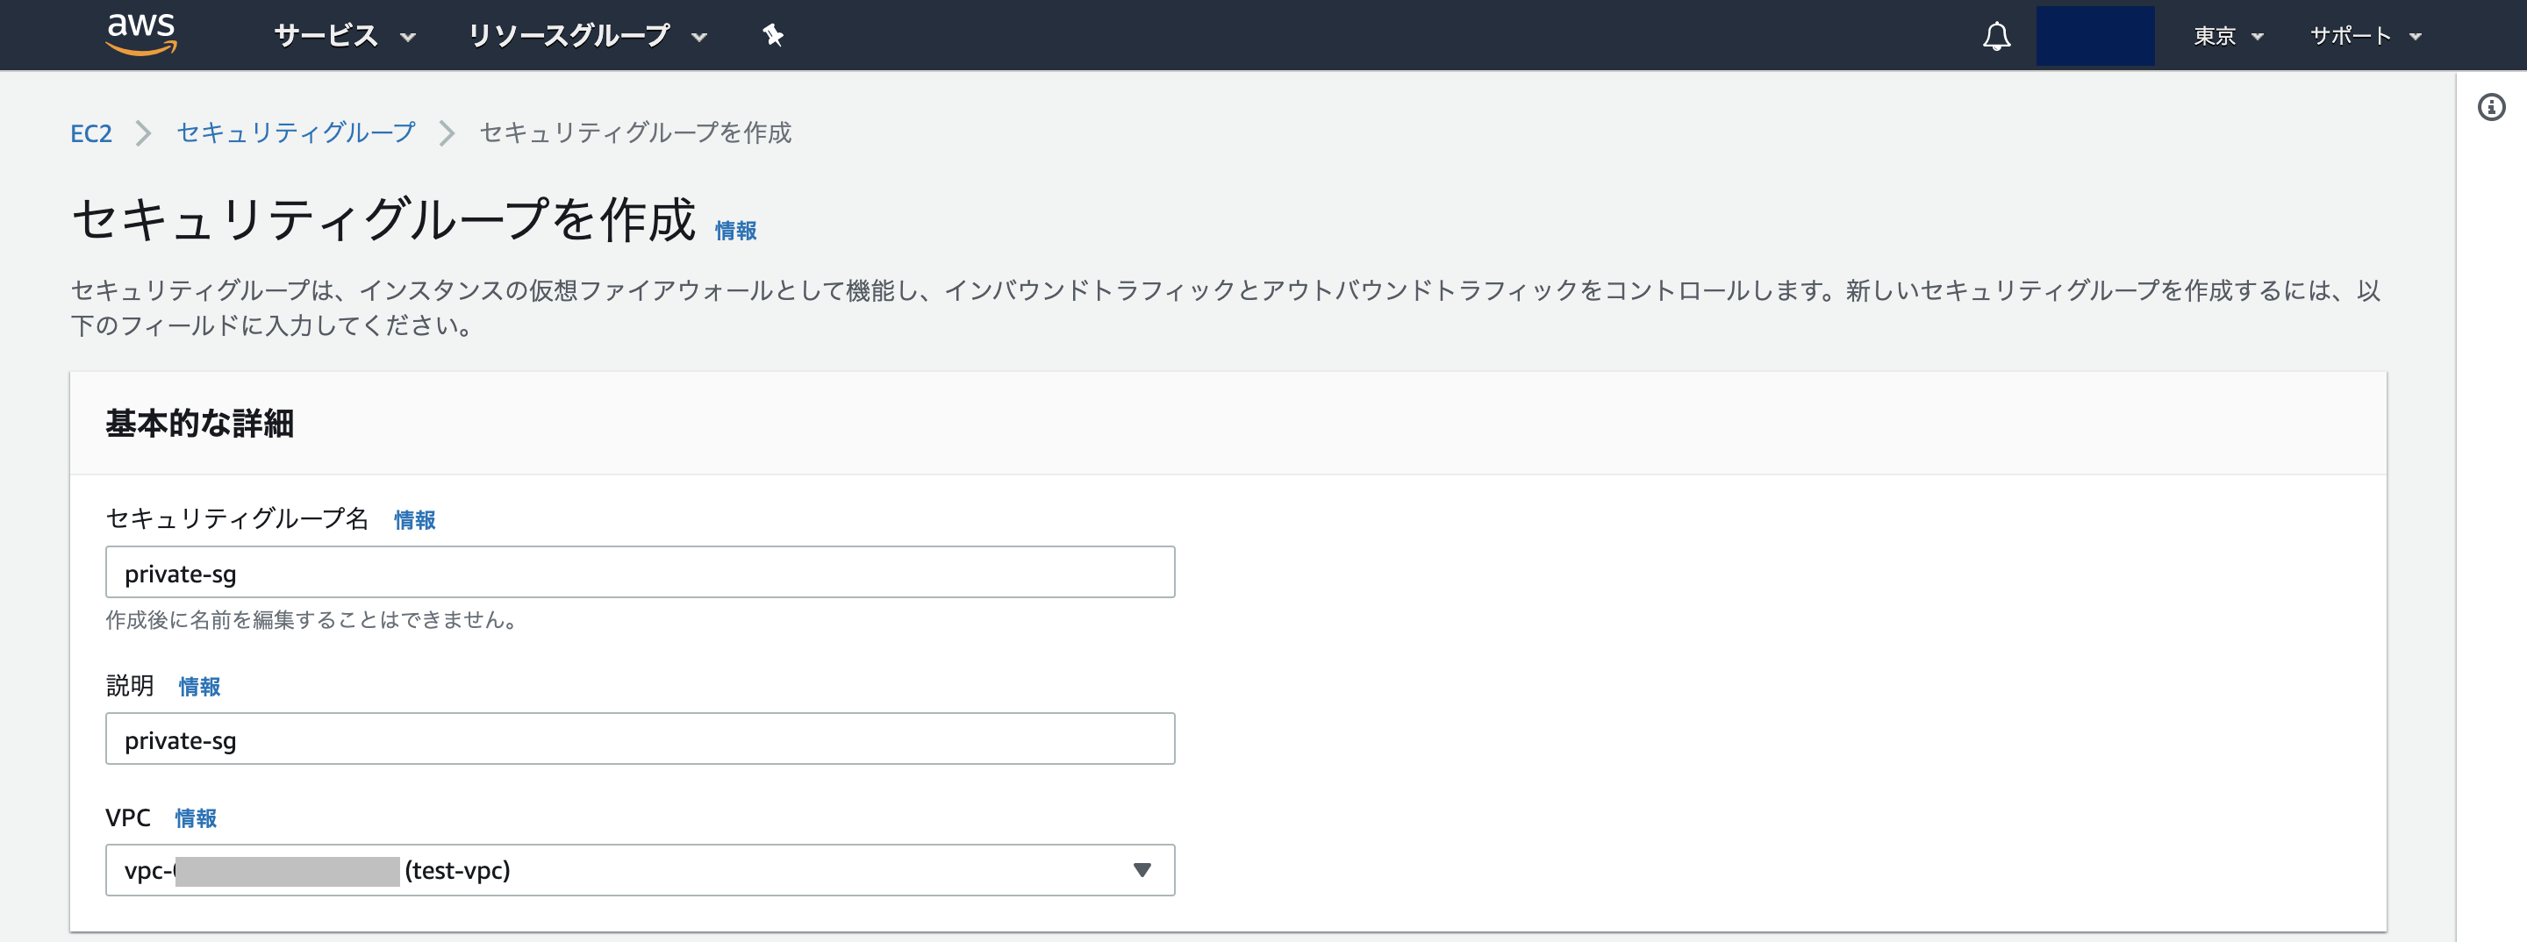Open the account menu in the top bar
The width and height of the screenshot is (2527, 942).
tap(2095, 35)
